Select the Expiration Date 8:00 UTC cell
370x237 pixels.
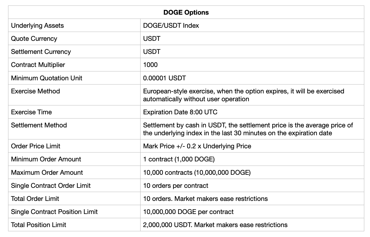click(x=180, y=112)
